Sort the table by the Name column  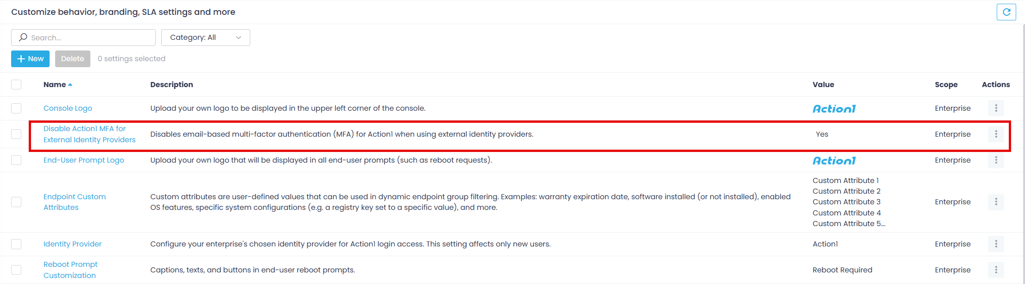pyautogui.click(x=54, y=84)
